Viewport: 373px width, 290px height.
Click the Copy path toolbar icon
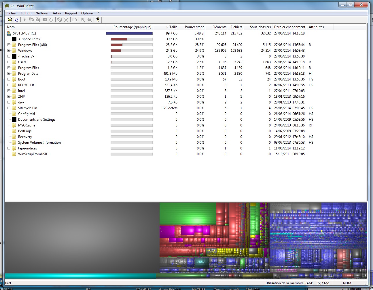tap(31, 20)
